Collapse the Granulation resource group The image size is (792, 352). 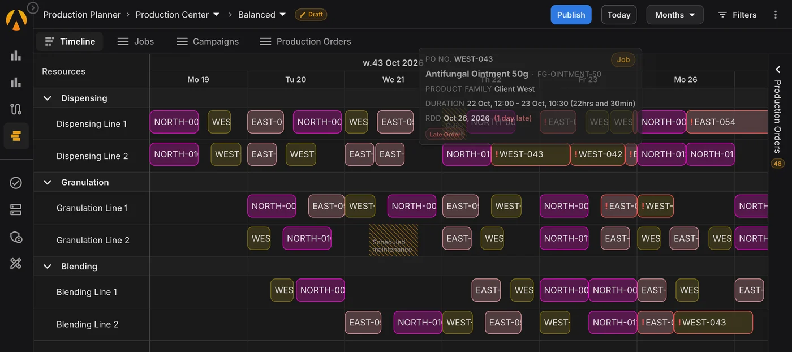point(48,182)
